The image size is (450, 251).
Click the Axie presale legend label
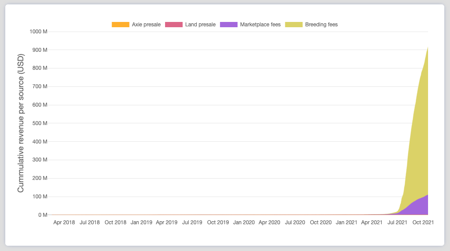[x=146, y=25]
